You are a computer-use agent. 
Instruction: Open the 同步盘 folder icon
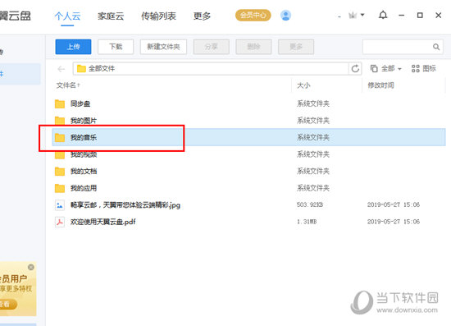60,103
